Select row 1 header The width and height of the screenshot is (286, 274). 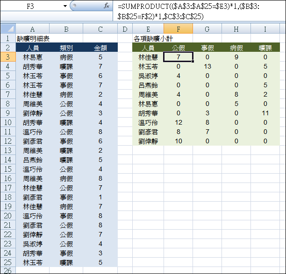point(8,38)
